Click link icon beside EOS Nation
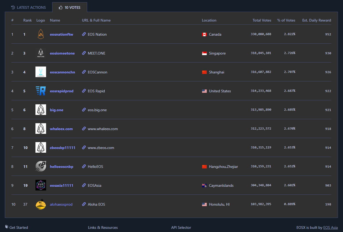 tap(84, 34)
